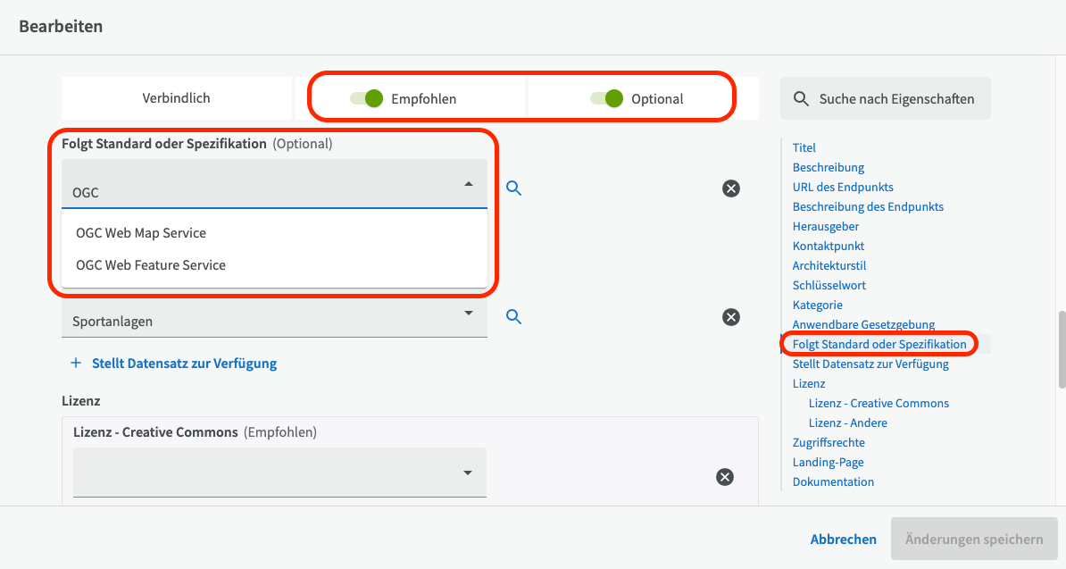
Task: Click search icon beside OGC standard field
Action: click(513, 188)
